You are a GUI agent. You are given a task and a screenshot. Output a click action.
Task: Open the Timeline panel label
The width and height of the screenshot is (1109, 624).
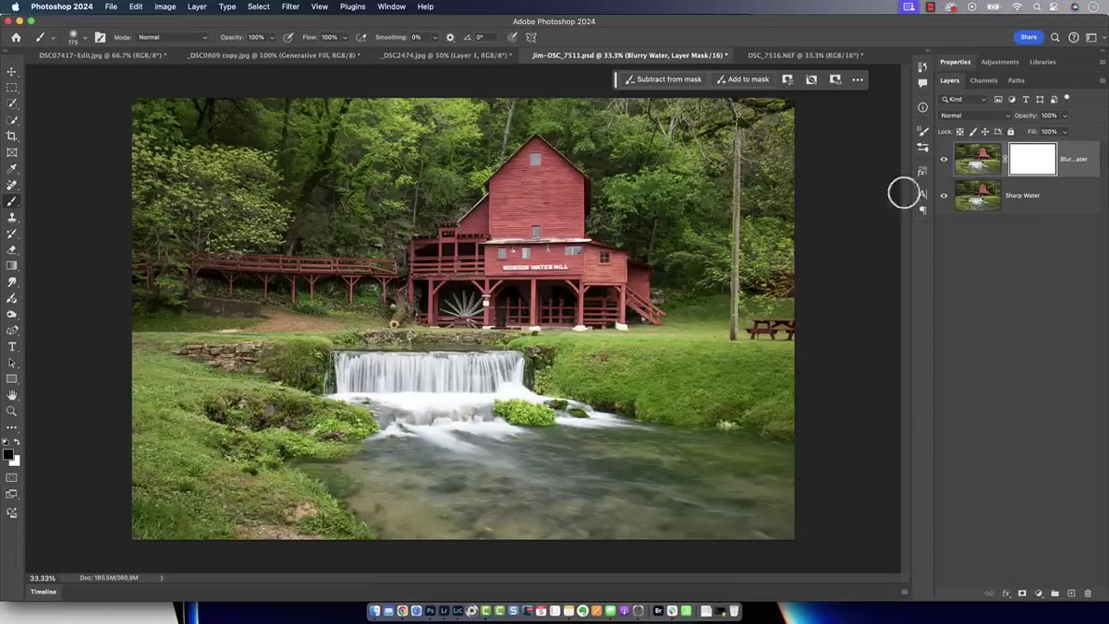pyautogui.click(x=43, y=592)
